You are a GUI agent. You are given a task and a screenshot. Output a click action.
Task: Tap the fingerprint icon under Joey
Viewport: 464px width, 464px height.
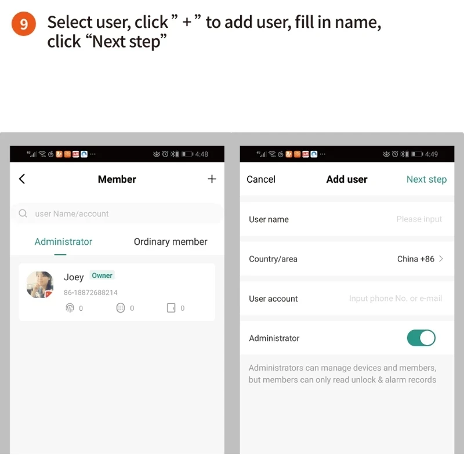point(70,308)
